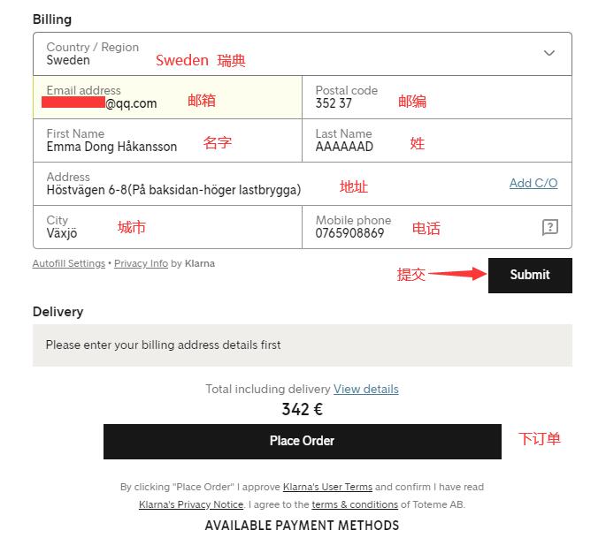The width and height of the screenshot is (606, 538).
Task: Click the Delivery billing address notice box
Action: tap(303, 345)
